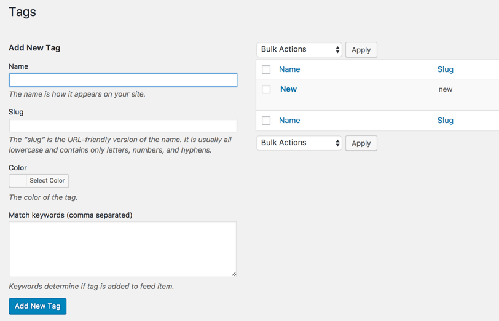Viewport: 499px width, 321px height.
Task: Toggle the select-all checkbox in table footer
Action: coord(266,121)
